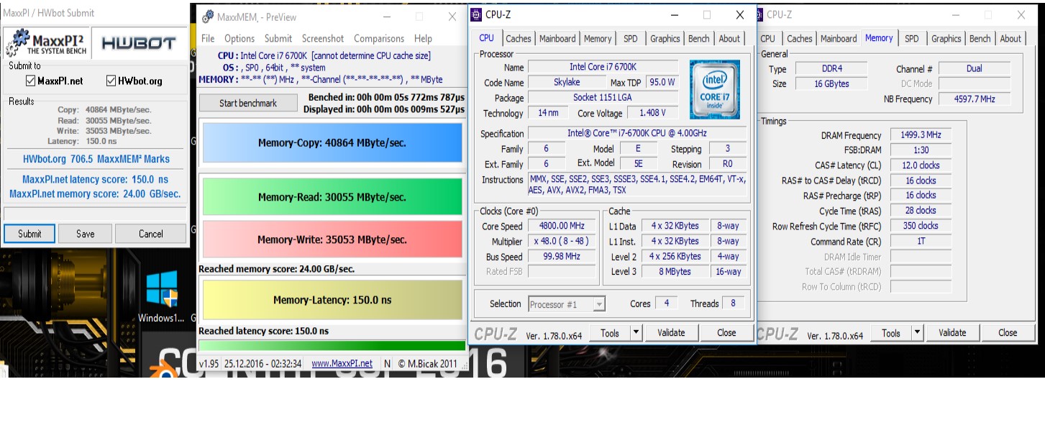Open the Screenshot menu in MaxxMEM
The height and width of the screenshot is (438, 1045).
[x=323, y=38]
